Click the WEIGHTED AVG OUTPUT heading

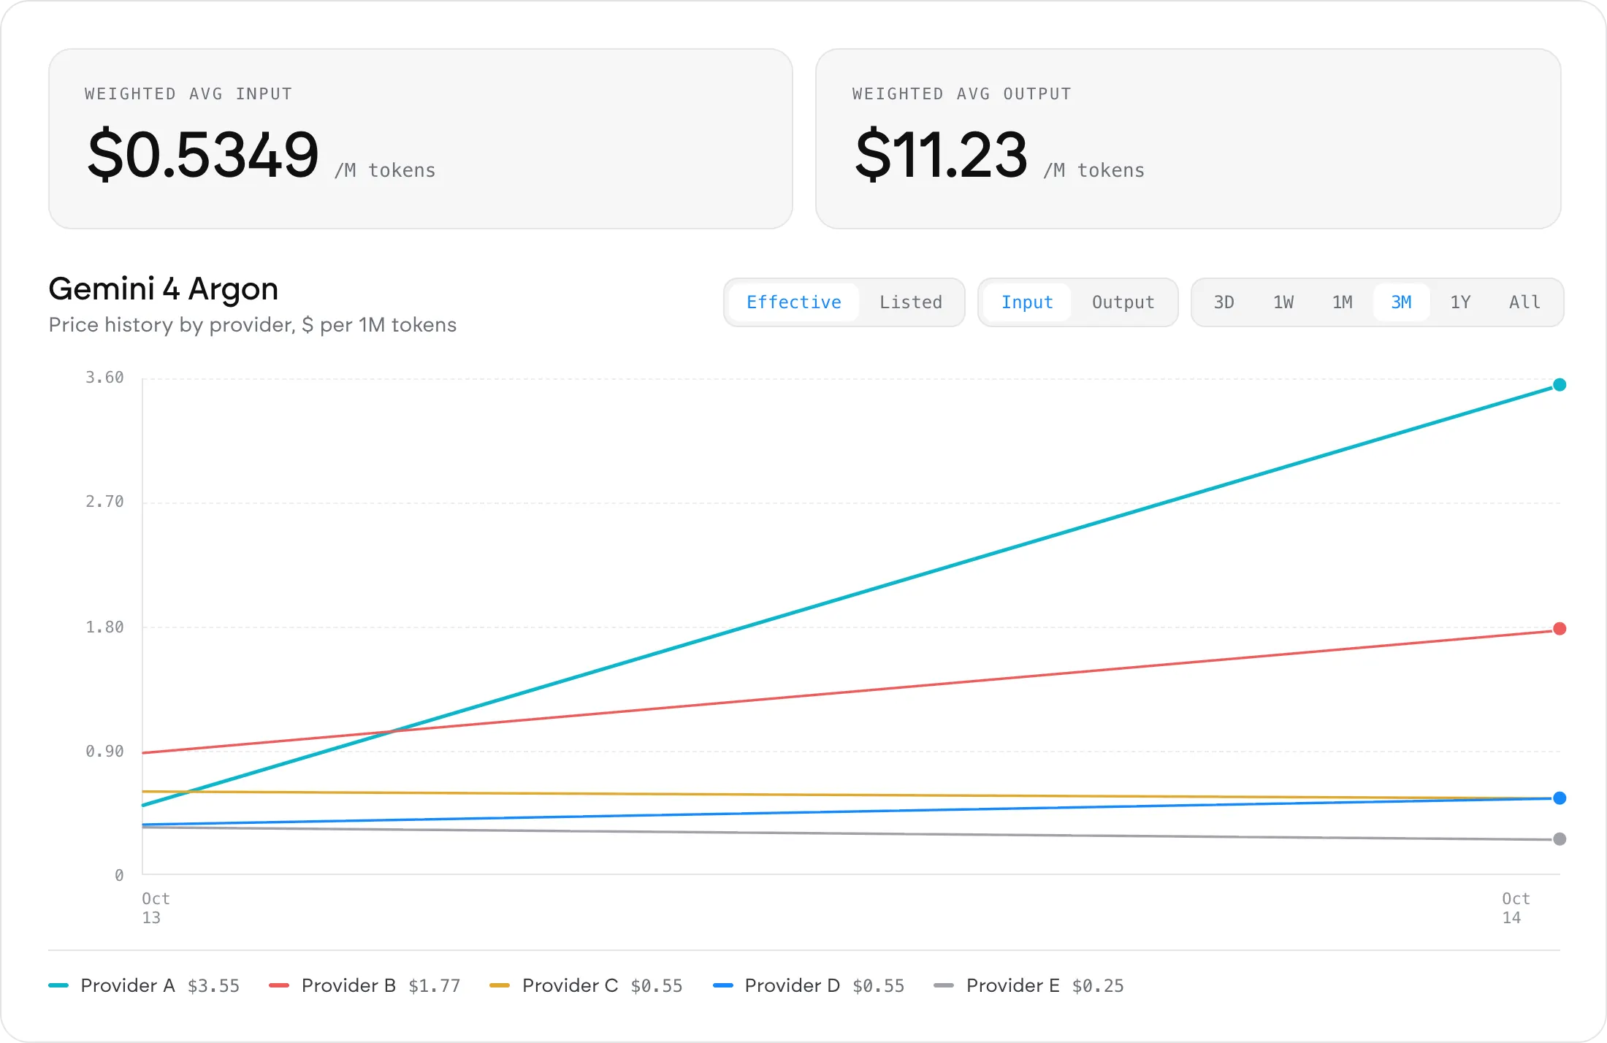(x=962, y=94)
